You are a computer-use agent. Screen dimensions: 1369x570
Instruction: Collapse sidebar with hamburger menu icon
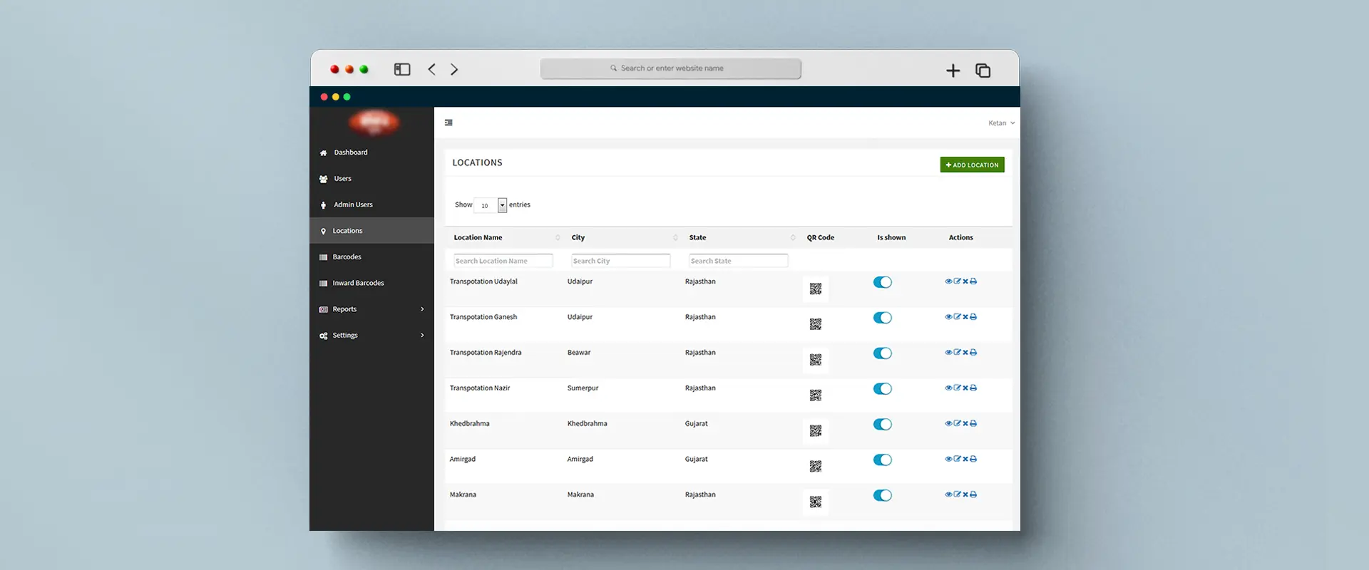pyautogui.click(x=448, y=123)
